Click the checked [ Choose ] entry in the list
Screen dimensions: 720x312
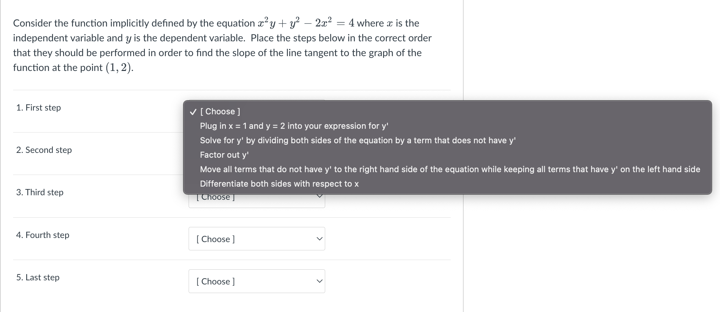tap(220, 111)
